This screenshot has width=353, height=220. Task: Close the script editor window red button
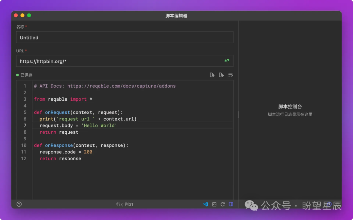16,15
